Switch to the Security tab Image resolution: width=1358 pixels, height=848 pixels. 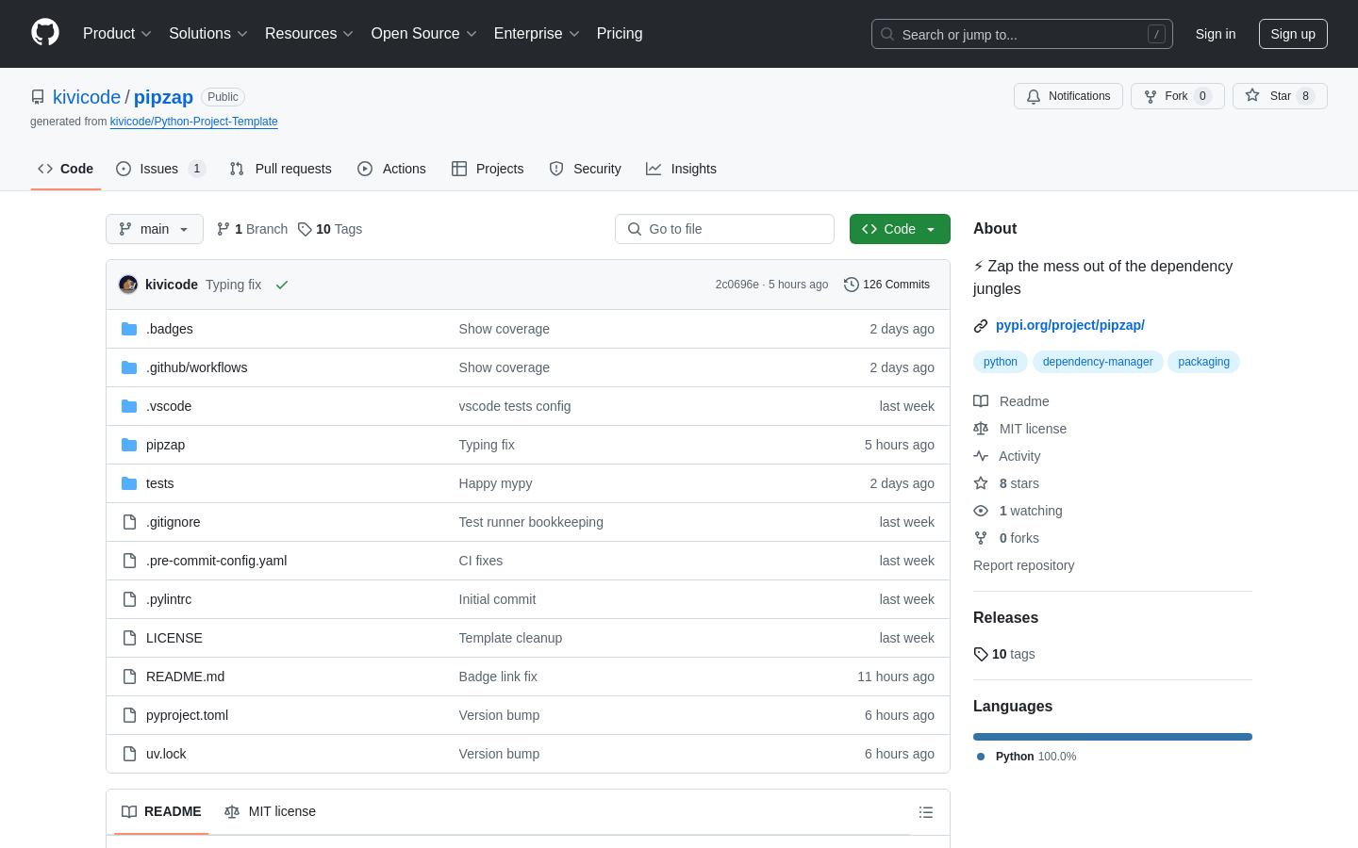tap(585, 169)
